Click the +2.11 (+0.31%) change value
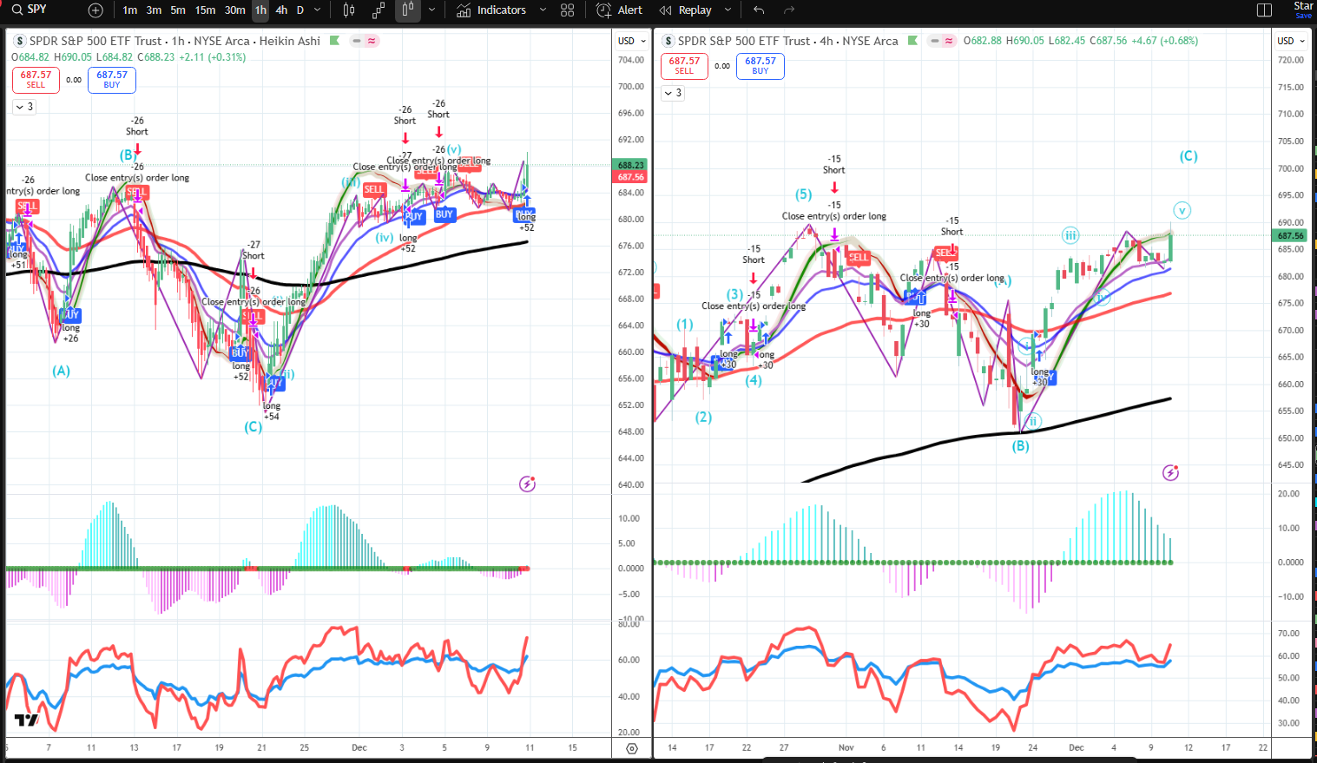Screen dimensions: 1317x763 [x=212, y=57]
